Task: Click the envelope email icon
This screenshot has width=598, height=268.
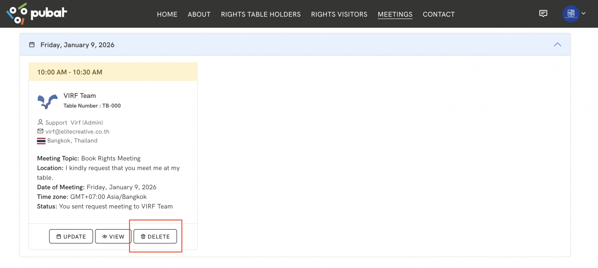Action: pos(40,131)
